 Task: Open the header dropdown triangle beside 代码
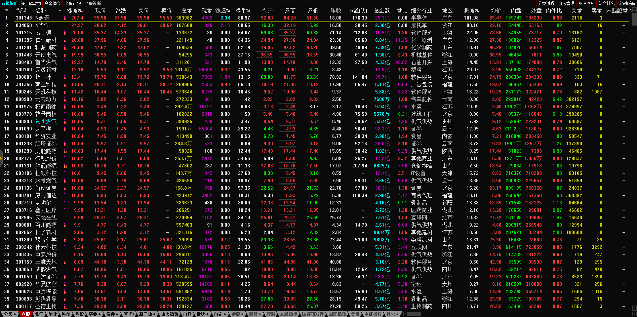click(6, 10)
